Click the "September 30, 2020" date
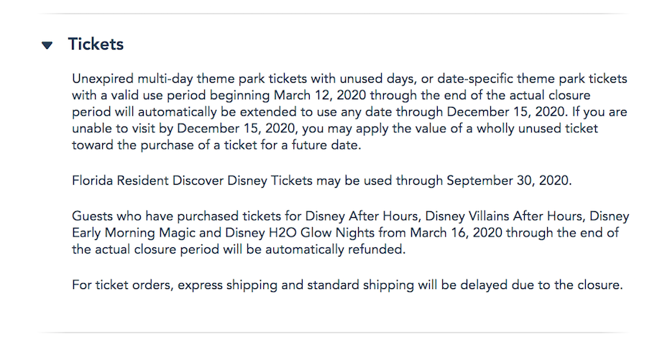This screenshot has height=345, width=647. point(509,180)
